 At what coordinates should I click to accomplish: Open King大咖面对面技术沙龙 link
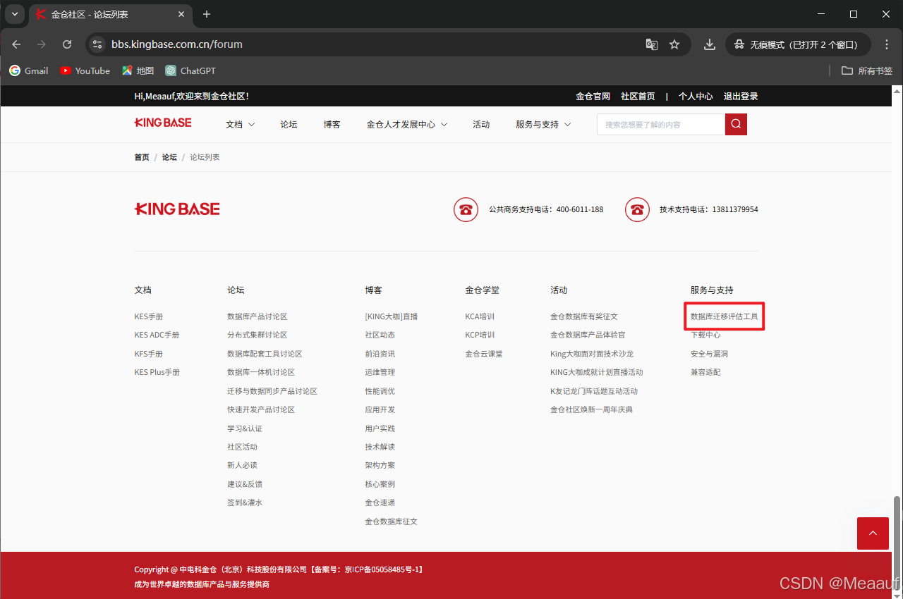[592, 354]
